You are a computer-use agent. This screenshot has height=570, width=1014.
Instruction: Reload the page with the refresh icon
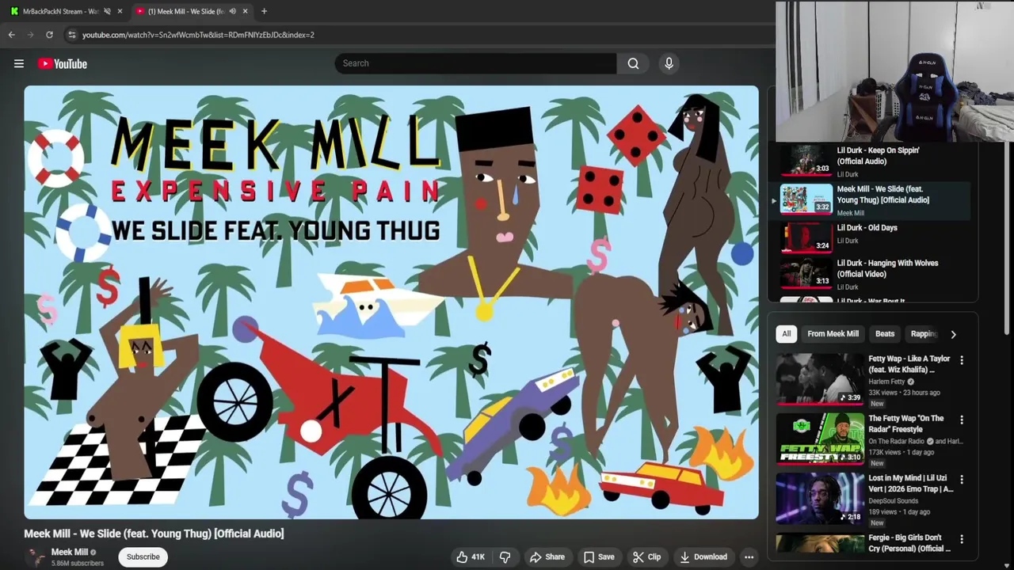pyautogui.click(x=49, y=35)
